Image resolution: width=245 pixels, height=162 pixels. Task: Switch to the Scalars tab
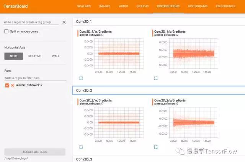[x=84, y=6]
